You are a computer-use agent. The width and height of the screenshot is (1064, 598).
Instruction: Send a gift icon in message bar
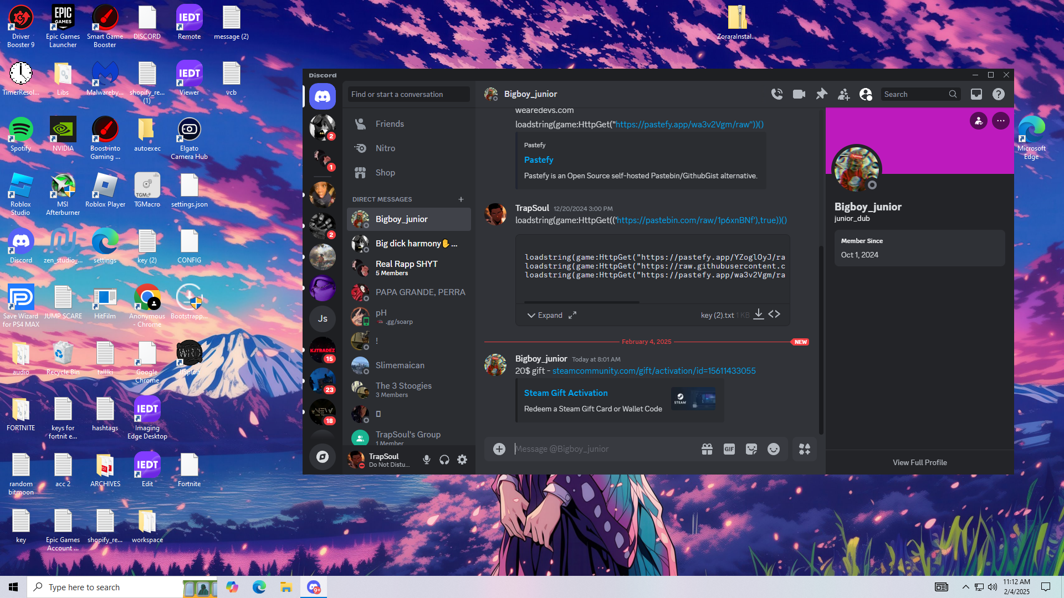(707, 449)
